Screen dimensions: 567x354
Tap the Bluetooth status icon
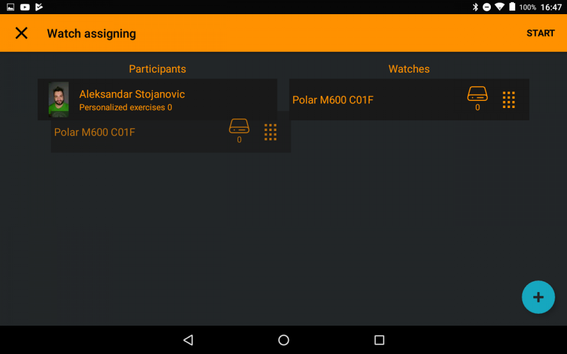coord(475,7)
